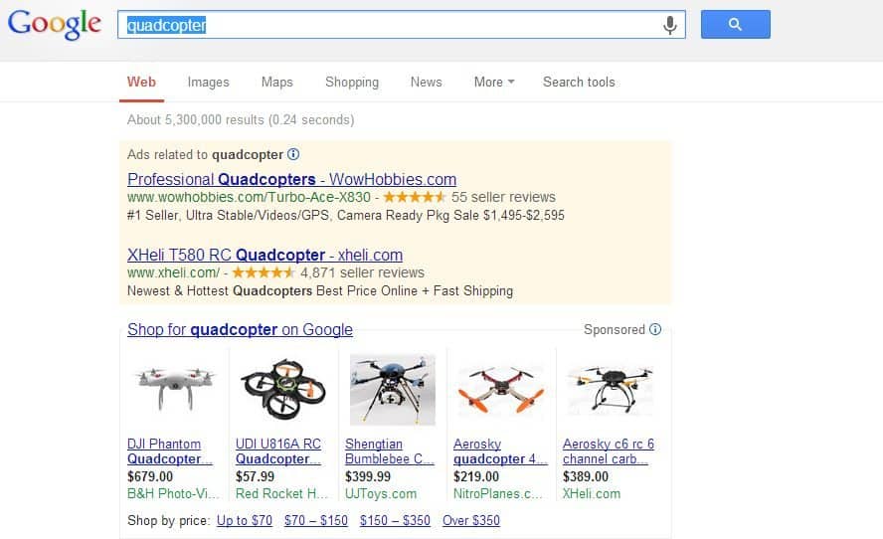Image resolution: width=883 pixels, height=539 pixels.
Task: Switch to the Images tab
Action: 209,83
